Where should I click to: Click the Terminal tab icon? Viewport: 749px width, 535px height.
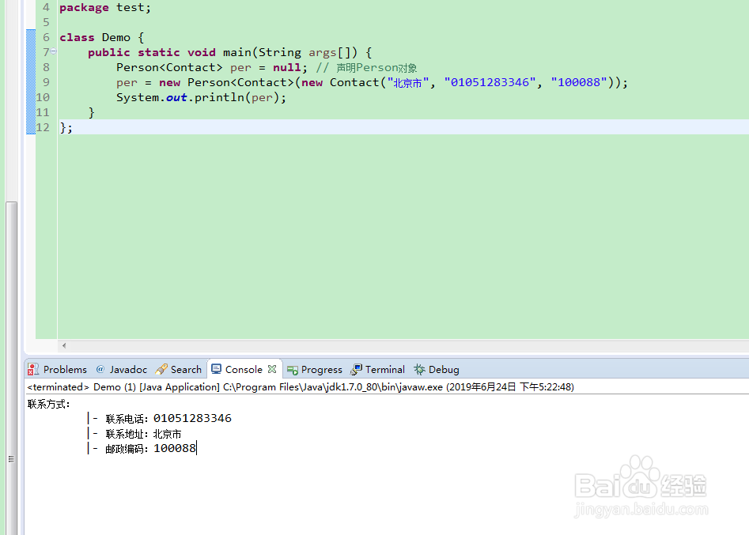(x=357, y=369)
